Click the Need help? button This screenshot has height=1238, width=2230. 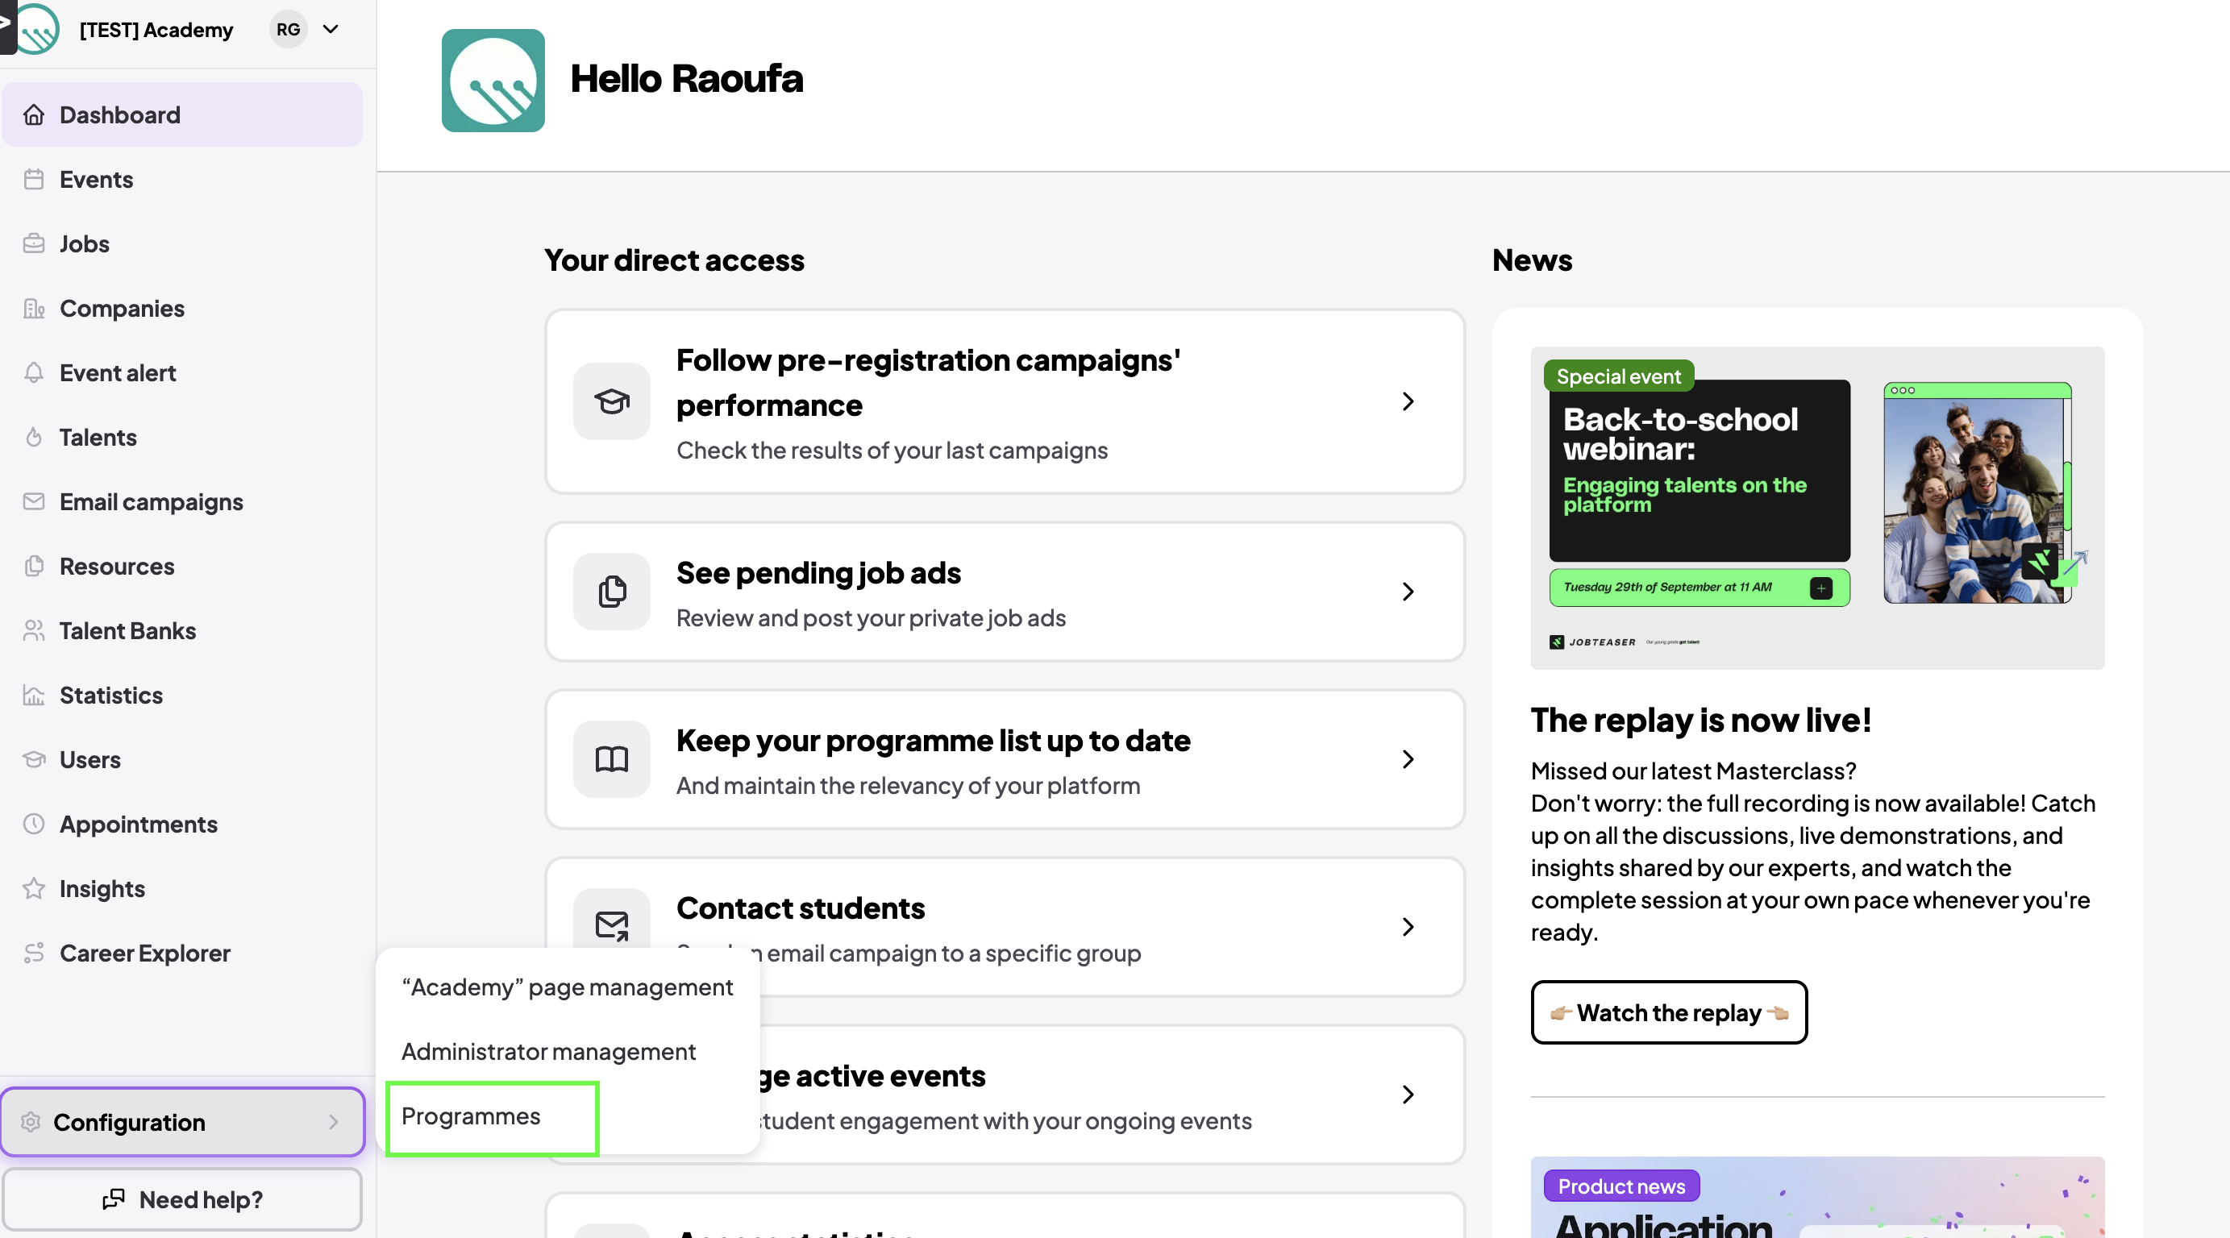pyautogui.click(x=183, y=1199)
